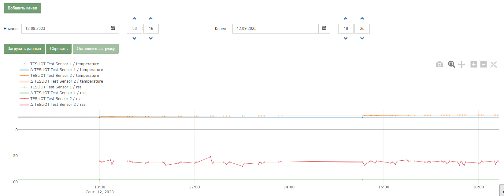Select the chart Zoom tool
504x196 pixels.
tap(451, 64)
